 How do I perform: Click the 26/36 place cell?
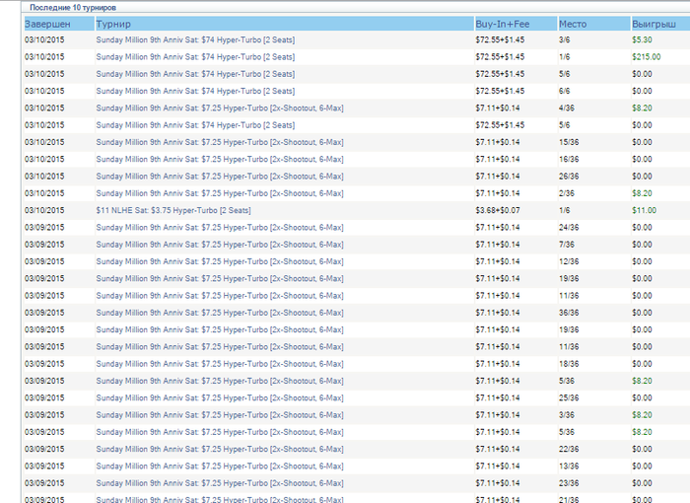coord(569,177)
